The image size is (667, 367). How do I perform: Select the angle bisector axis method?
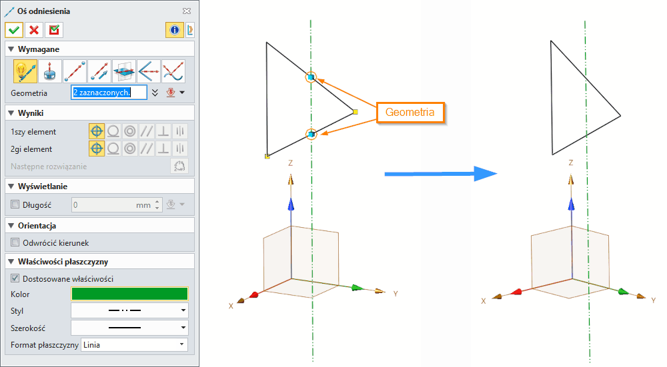[x=149, y=71]
